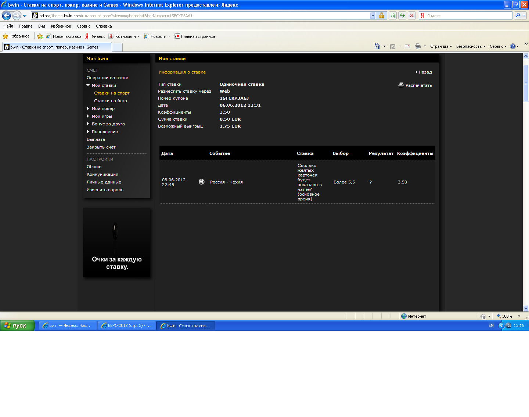This screenshot has width=529, height=417.
Task: Click the Refresh page icon
Action: pos(402,15)
